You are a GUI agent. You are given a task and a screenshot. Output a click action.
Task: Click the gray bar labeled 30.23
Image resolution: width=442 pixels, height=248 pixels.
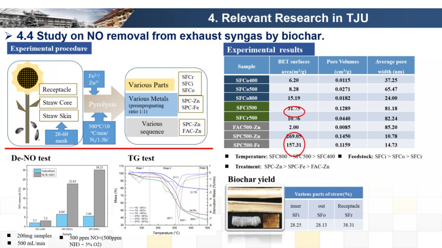pos(99,198)
